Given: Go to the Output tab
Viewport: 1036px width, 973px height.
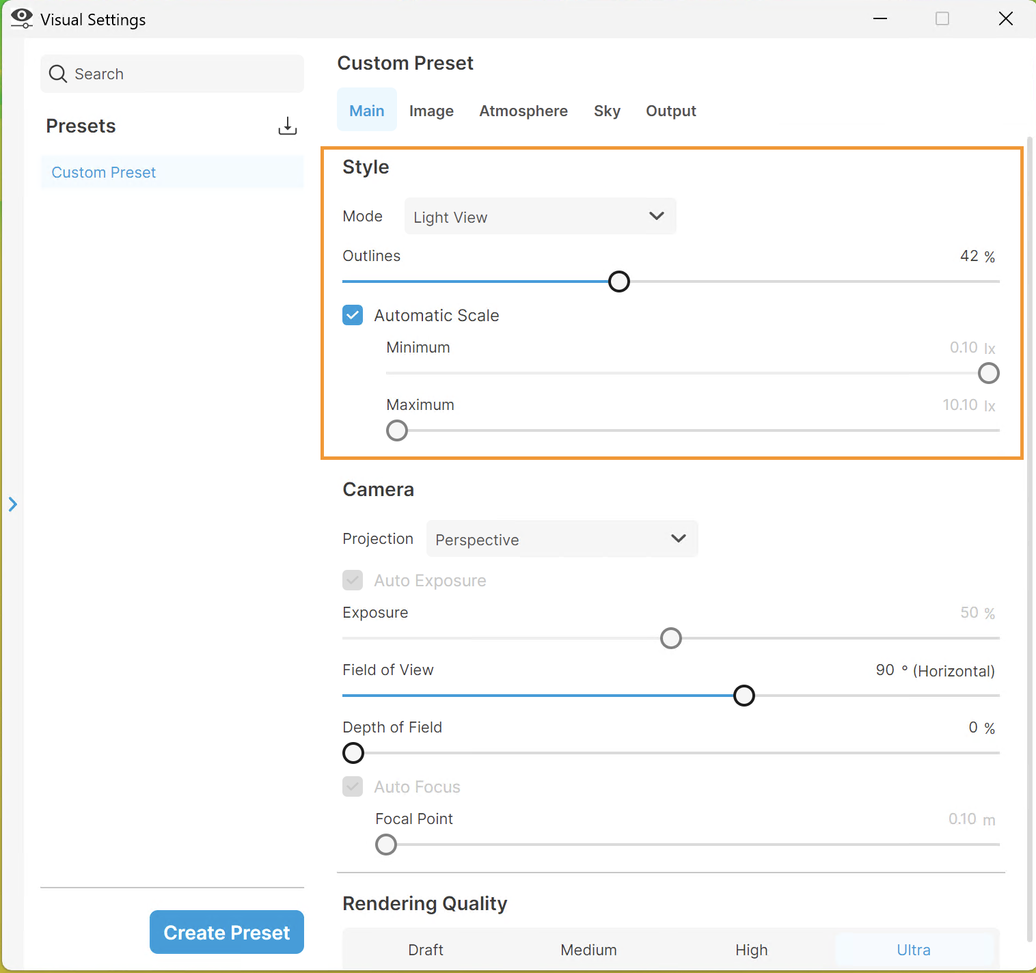Looking at the screenshot, I should pyautogui.click(x=671, y=111).
